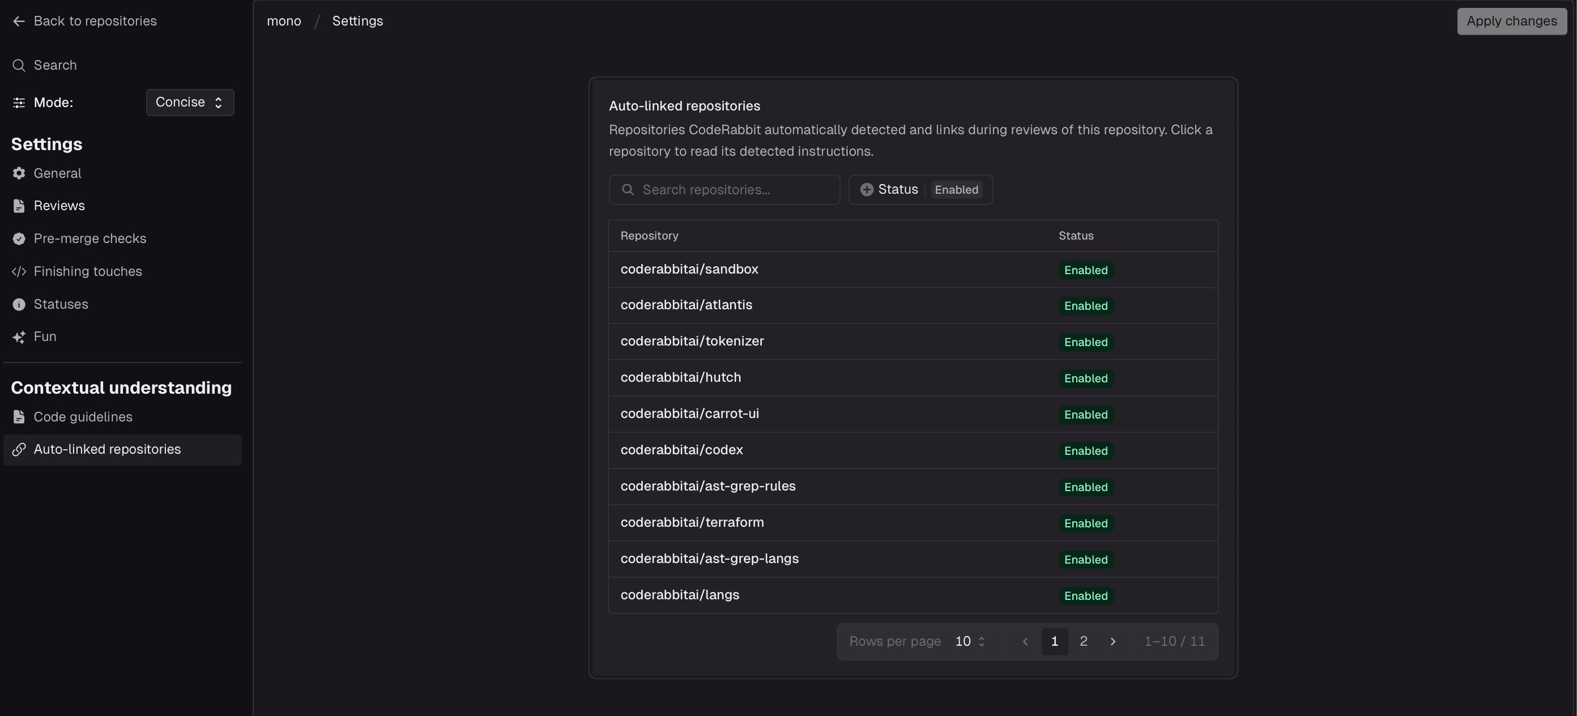Open coderabbitai/langs repository row
Image resolution: width=1577 pixels, height=716 pixels.
[913, 595]
